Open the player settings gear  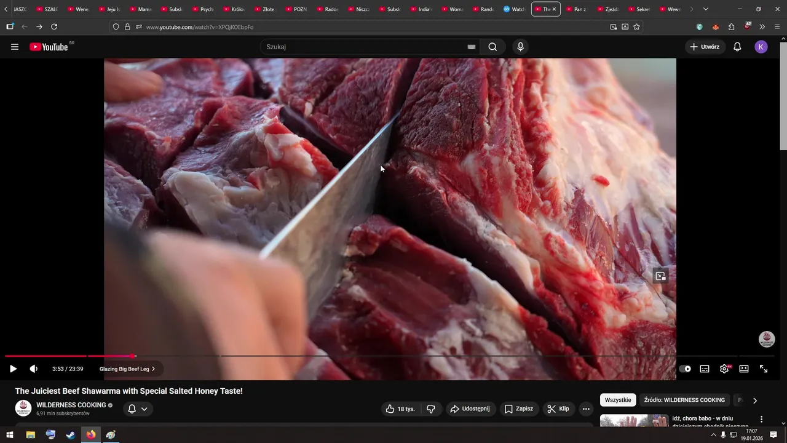pyautogui.click(x=724, y=369)
